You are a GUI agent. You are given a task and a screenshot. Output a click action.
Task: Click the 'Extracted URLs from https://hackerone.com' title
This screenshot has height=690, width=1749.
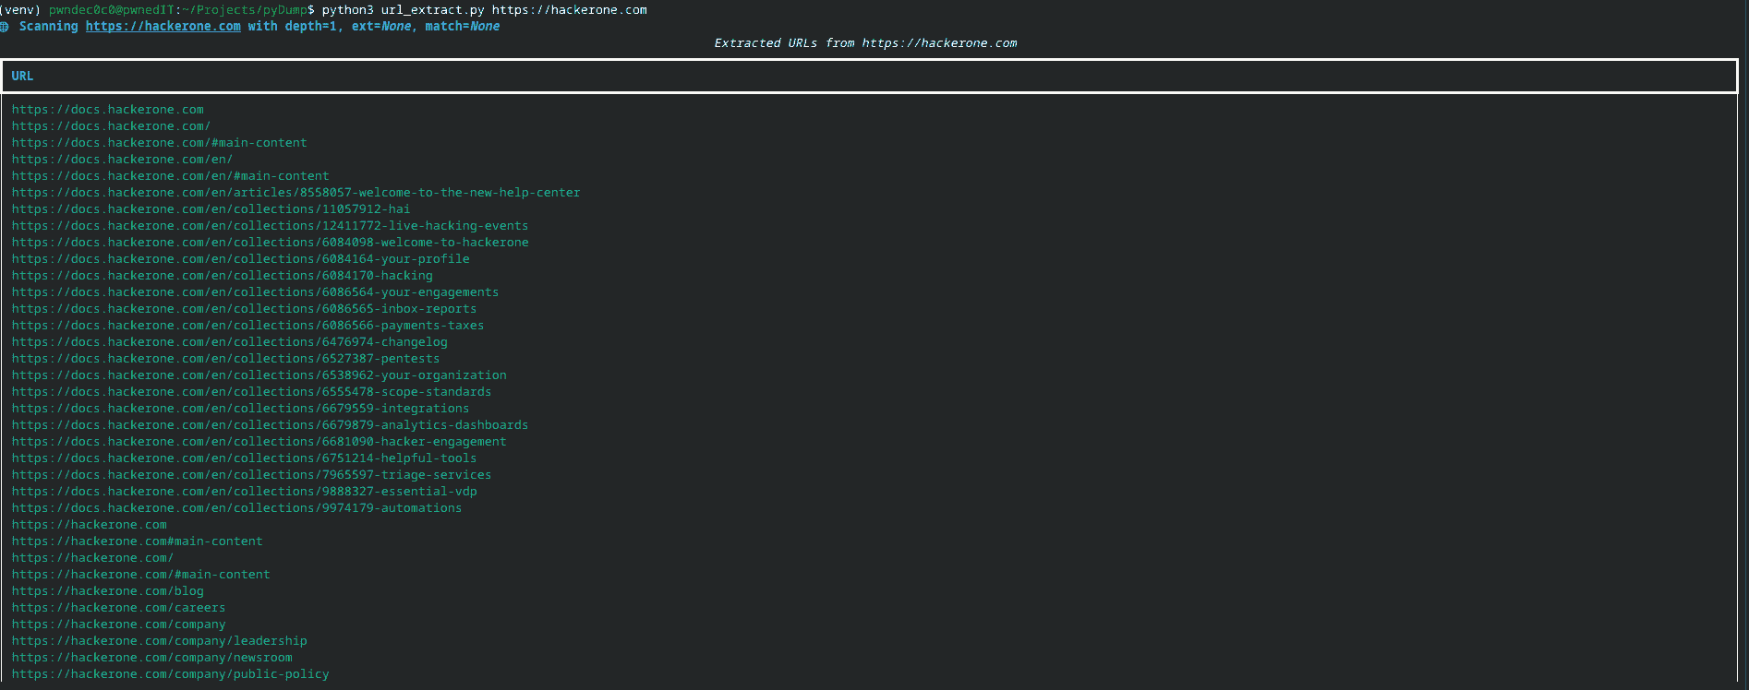point(865,43)
